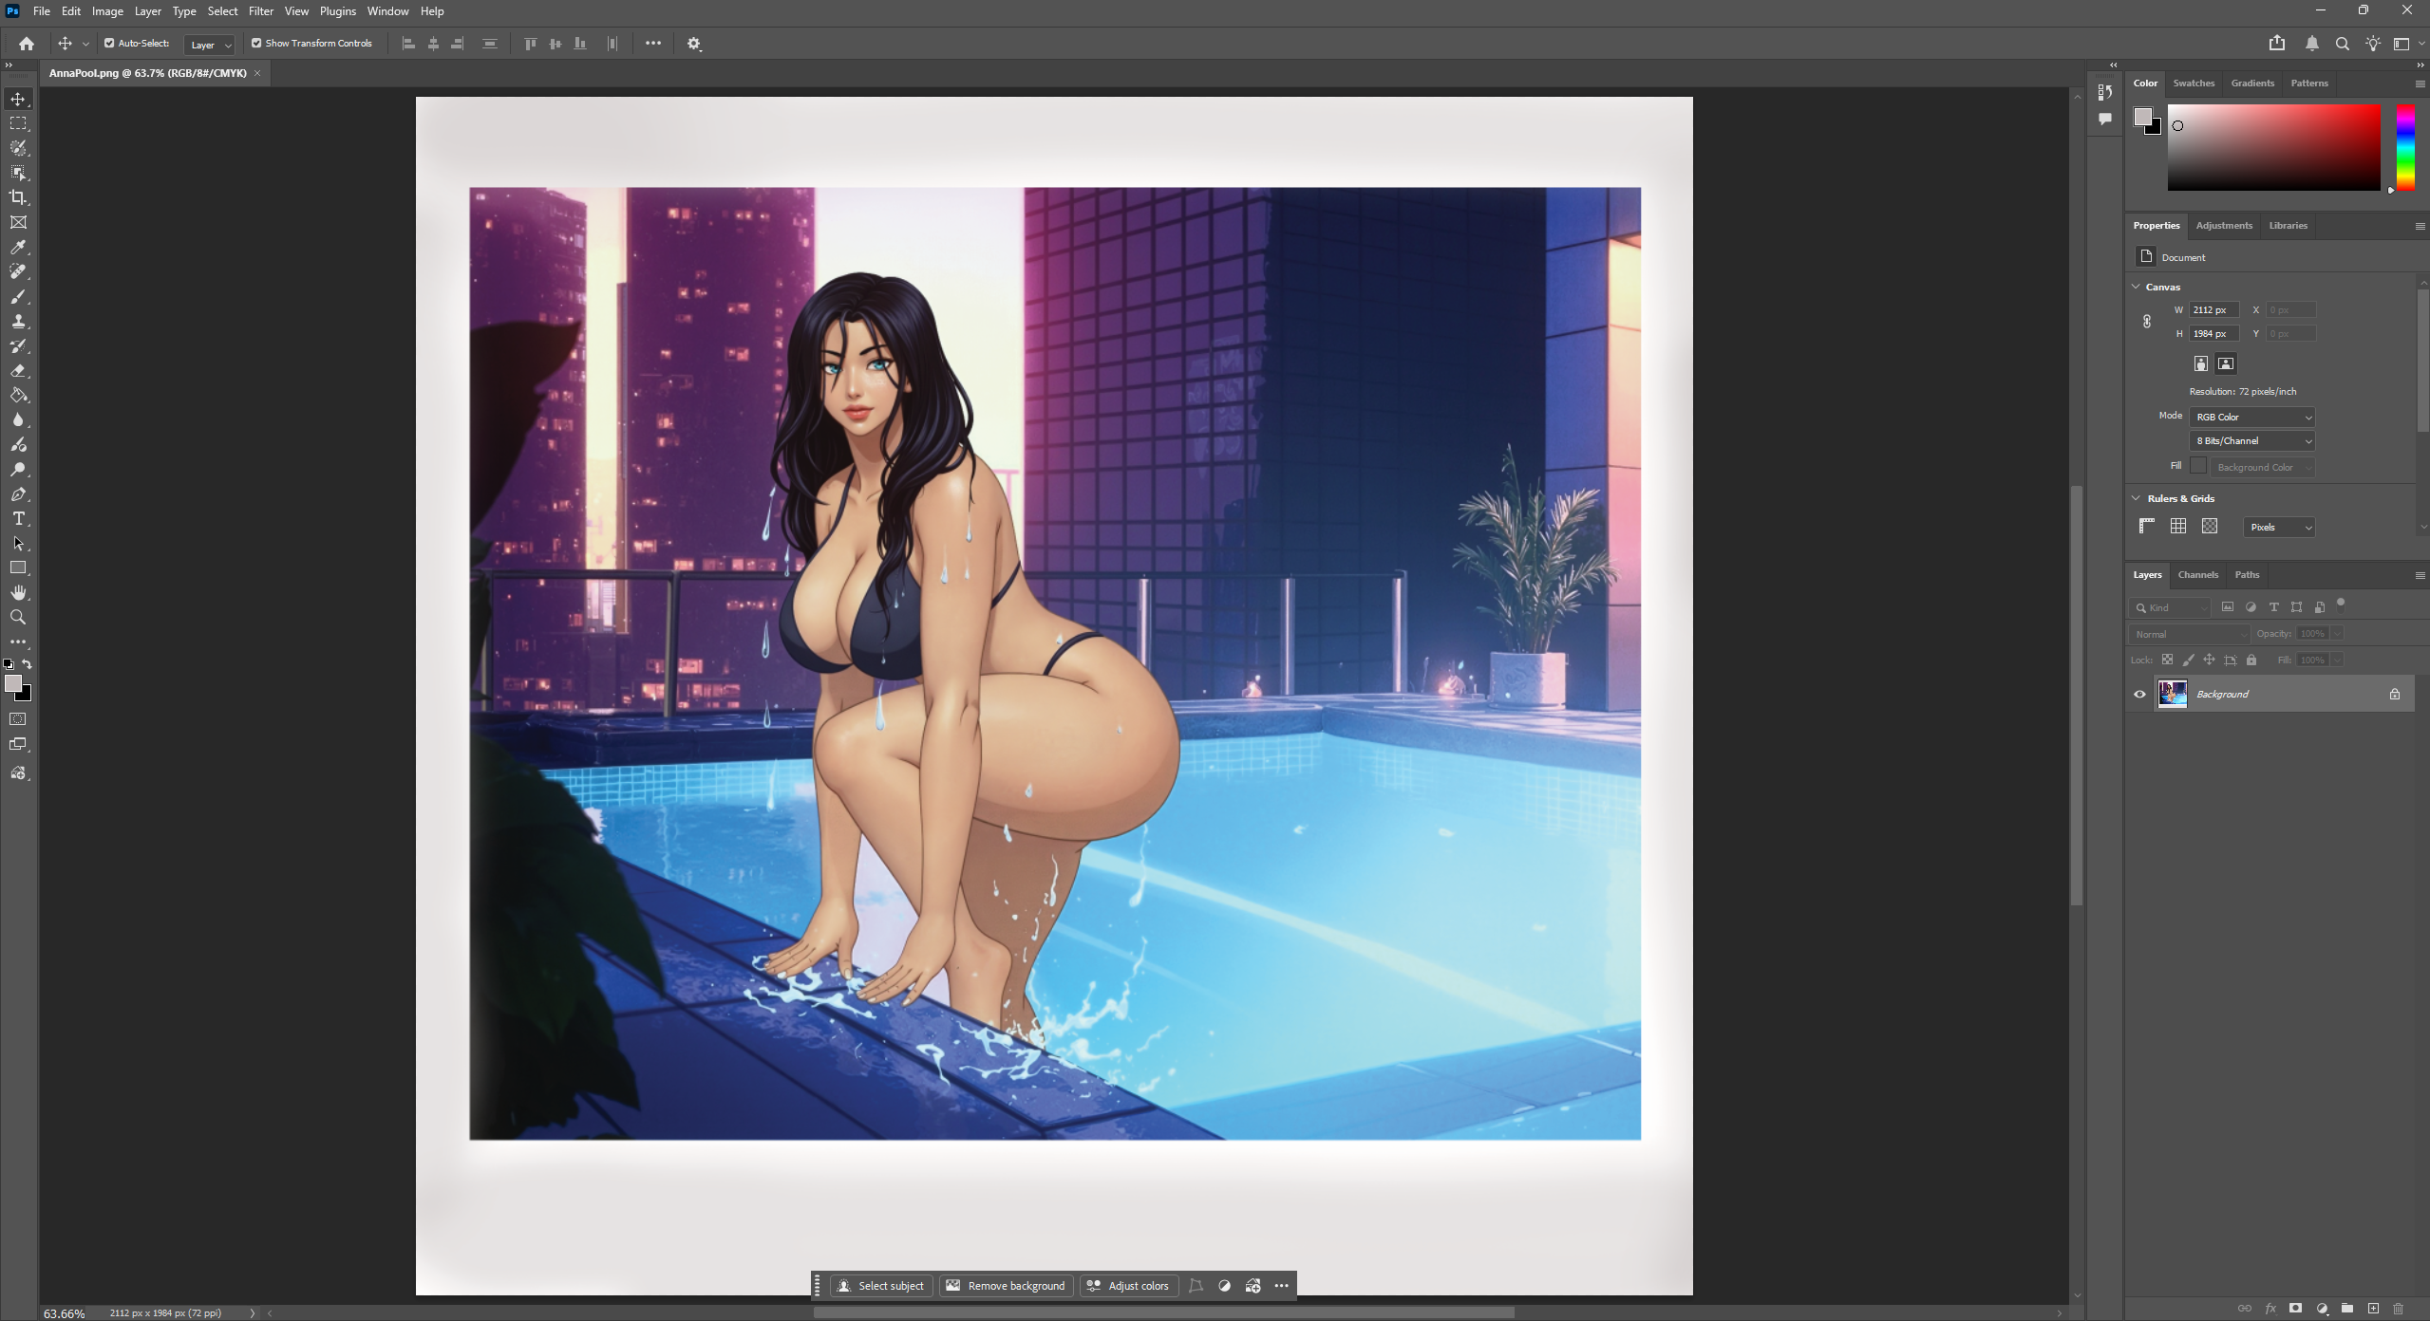Activate the Hand tool
This screenshot has height=1321, width=2430.
point(18,593)
